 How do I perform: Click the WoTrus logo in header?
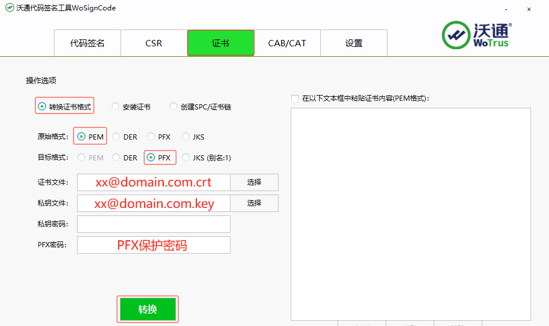(477, 35)
